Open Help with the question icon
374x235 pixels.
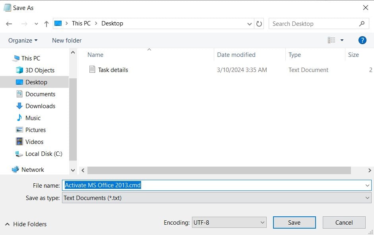pos(362,40)
